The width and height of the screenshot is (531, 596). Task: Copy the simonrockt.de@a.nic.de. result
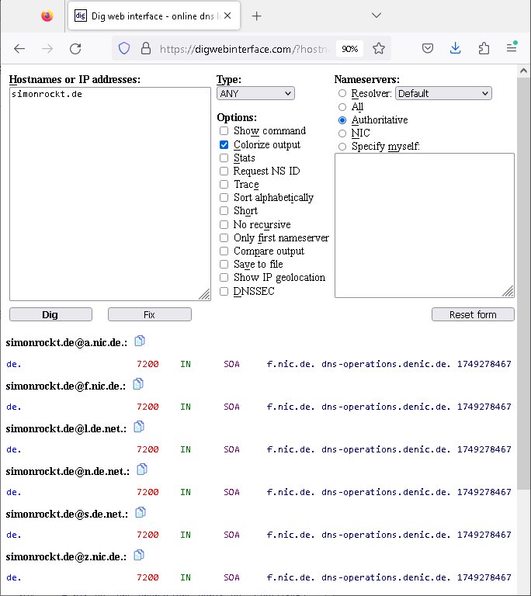tap(140, 341)
